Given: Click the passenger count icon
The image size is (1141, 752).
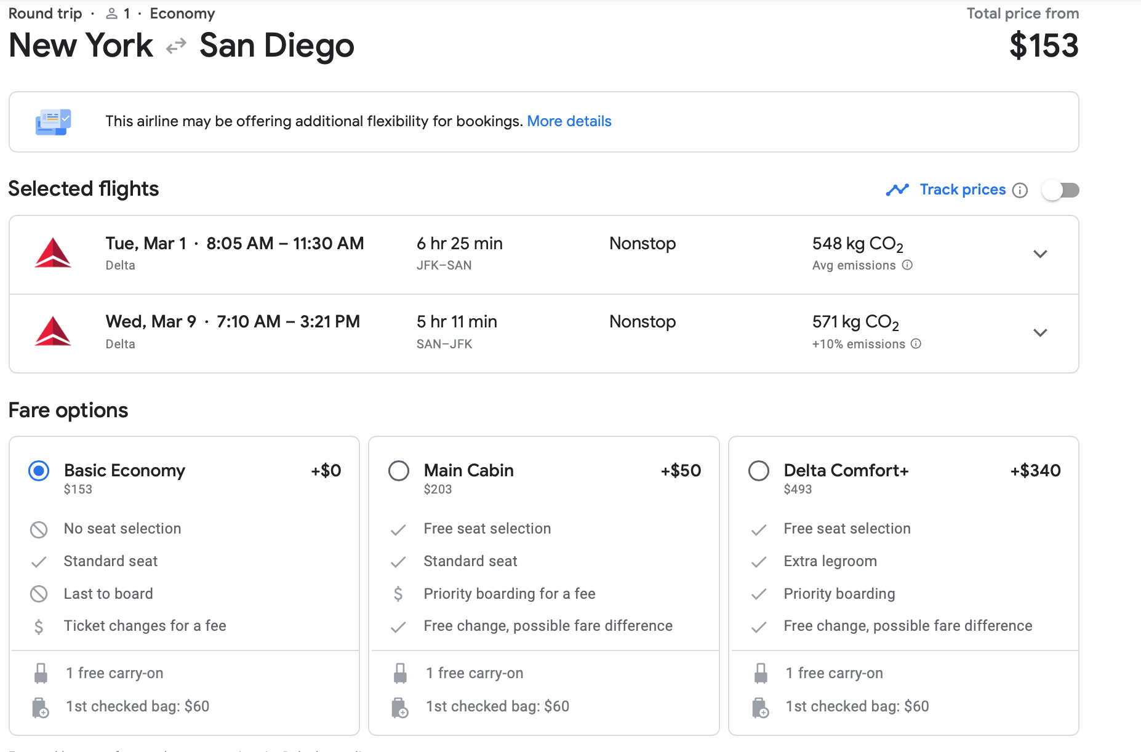Looking at the screenshot, I should [x=111, y=14].
